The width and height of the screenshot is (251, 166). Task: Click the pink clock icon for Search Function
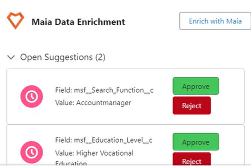click(32, 97)
